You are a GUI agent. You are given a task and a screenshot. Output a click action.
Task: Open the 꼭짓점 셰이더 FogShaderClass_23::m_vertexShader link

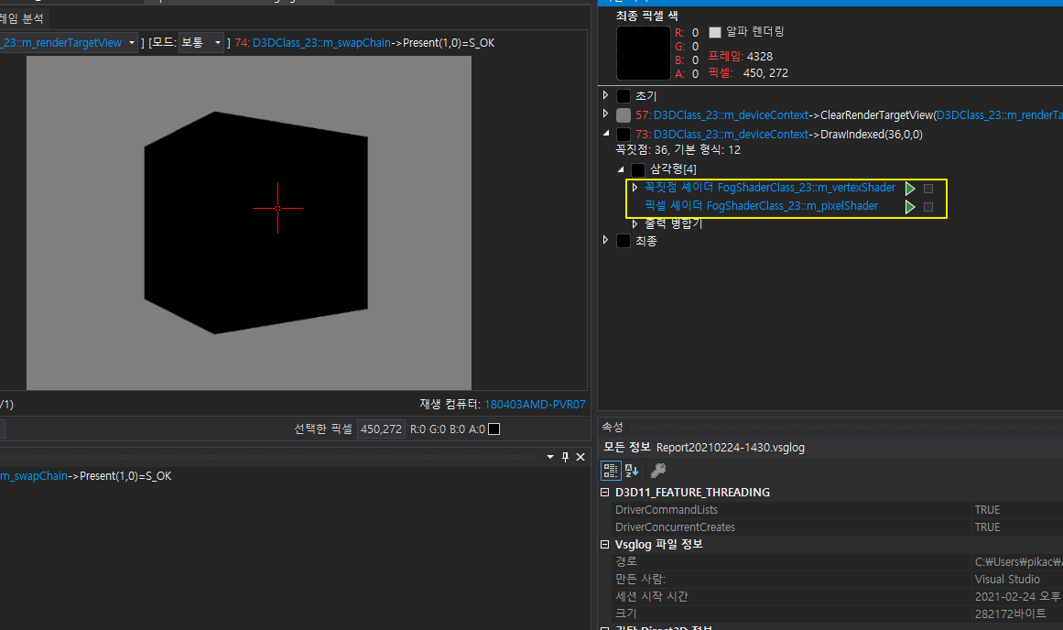click(769, 187)
